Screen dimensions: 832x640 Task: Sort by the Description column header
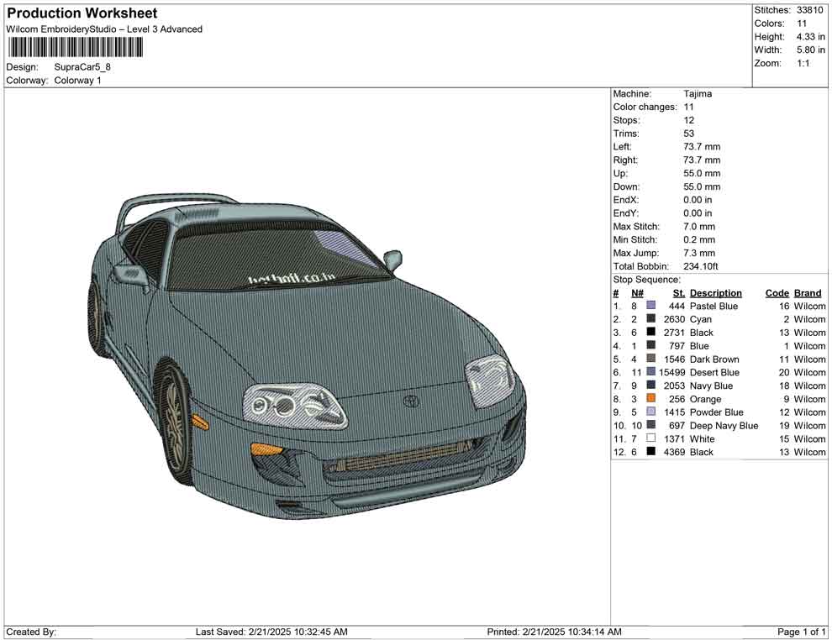click(715, 292)
